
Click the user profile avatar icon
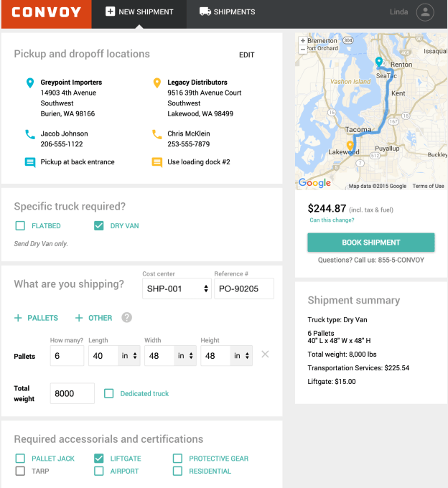426,12
